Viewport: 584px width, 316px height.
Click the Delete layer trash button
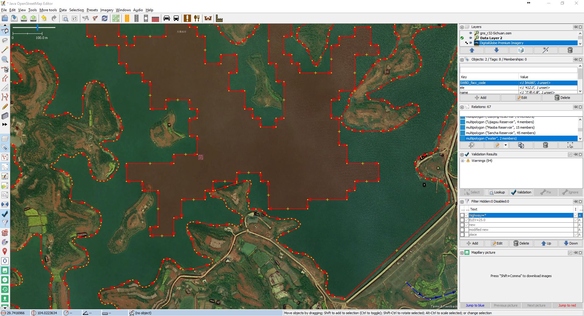click(570, 50)
